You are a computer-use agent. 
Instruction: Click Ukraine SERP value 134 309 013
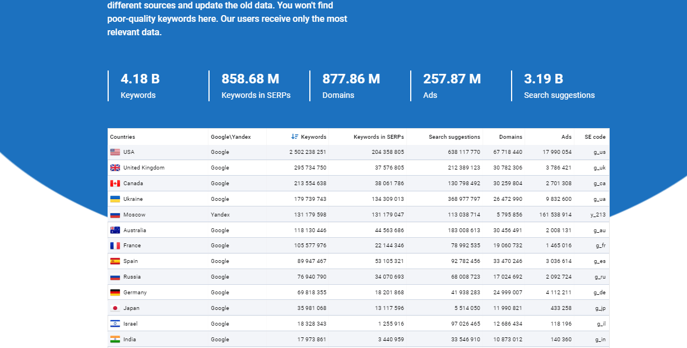(x=388, y=199)
